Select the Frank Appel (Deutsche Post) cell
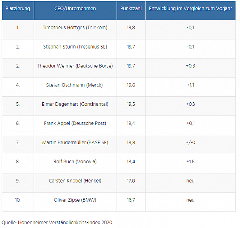This screenshot has height=228, width=240. pyautogui.click(x=75, y=123)
